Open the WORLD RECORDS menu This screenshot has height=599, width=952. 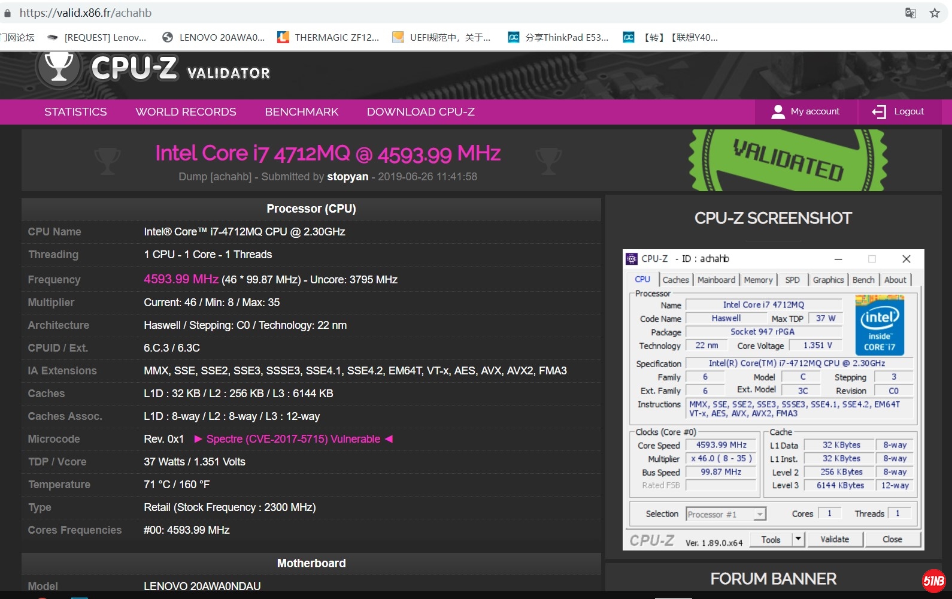coord(186,112)
